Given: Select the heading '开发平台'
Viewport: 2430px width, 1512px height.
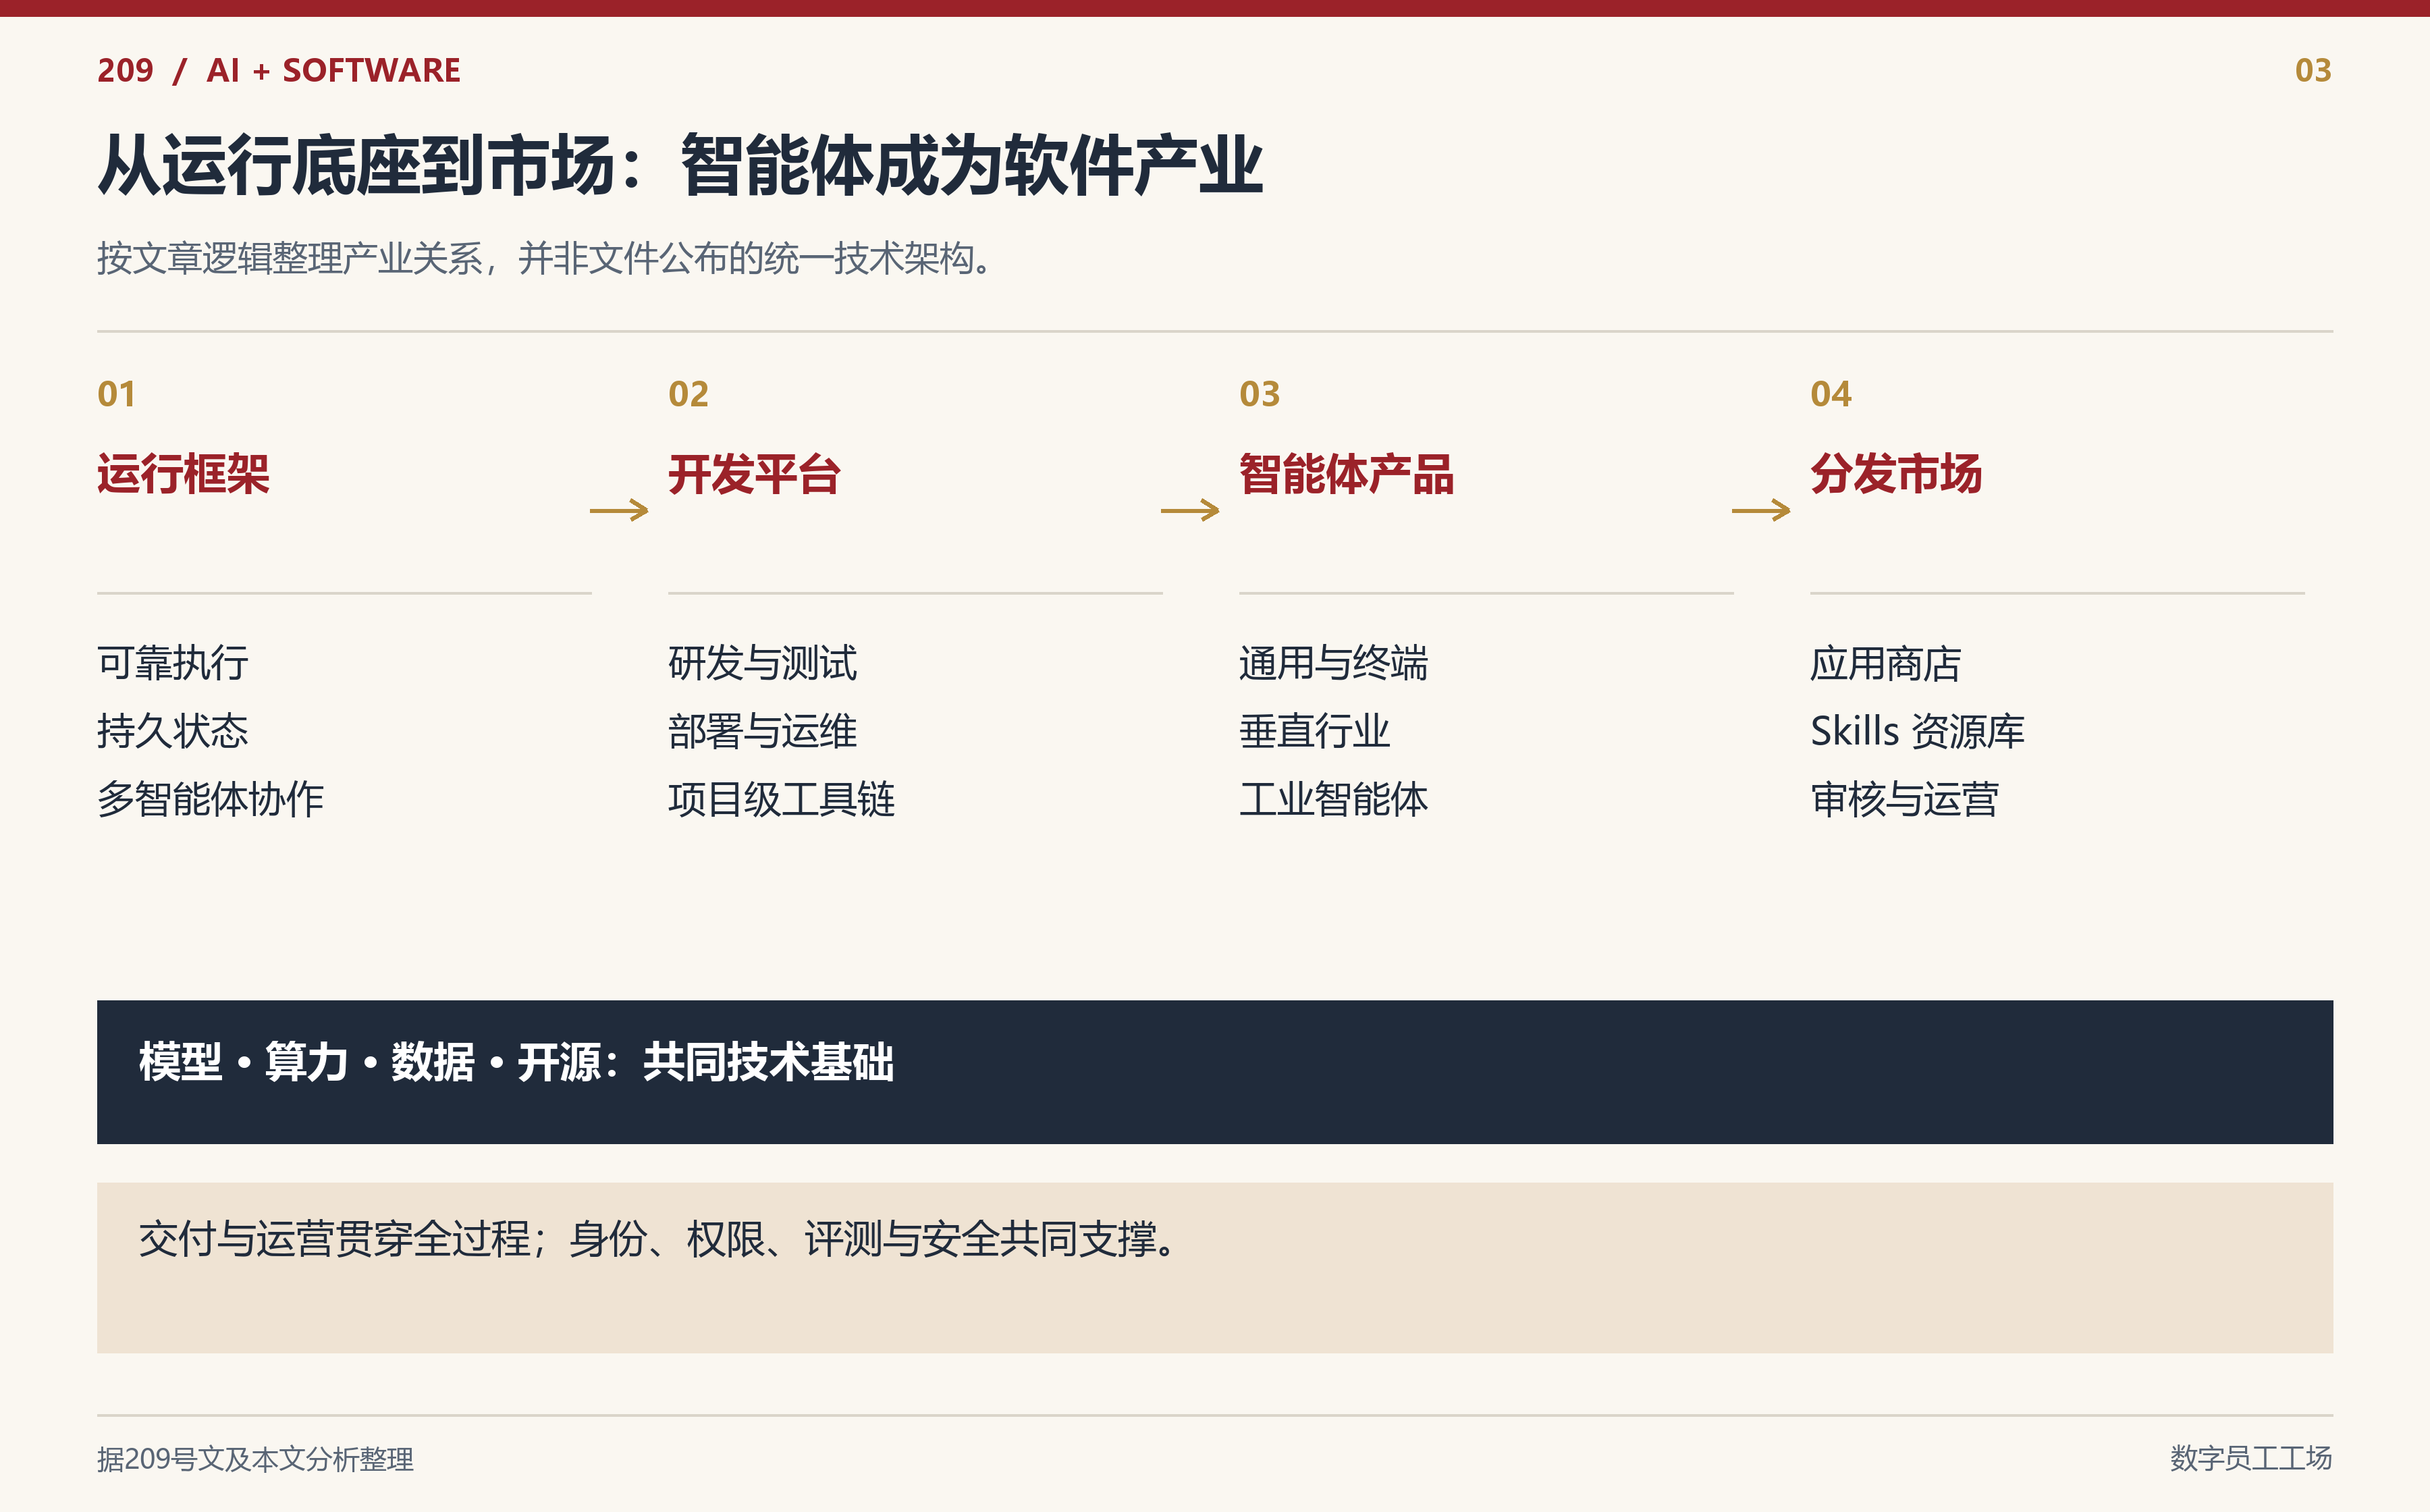Looking at the screenshot, I should tap(754, 474).
